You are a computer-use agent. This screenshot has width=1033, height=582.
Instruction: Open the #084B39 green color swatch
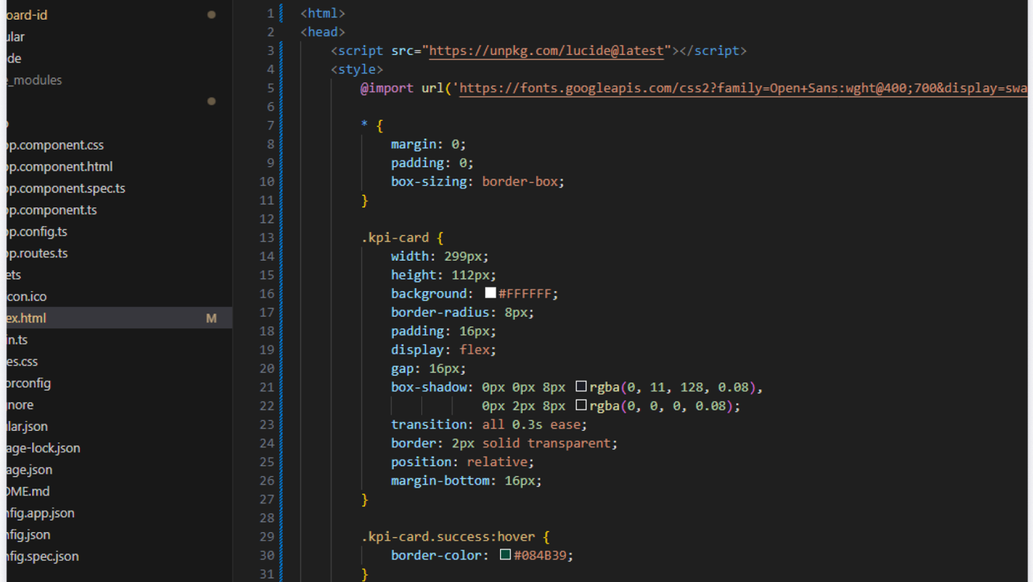[505, 555]
